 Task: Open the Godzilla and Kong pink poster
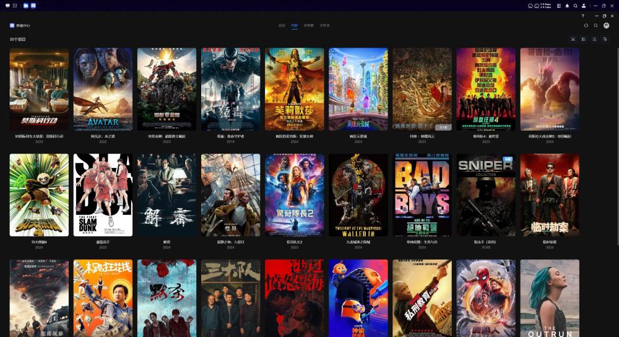tap(550, 89)
